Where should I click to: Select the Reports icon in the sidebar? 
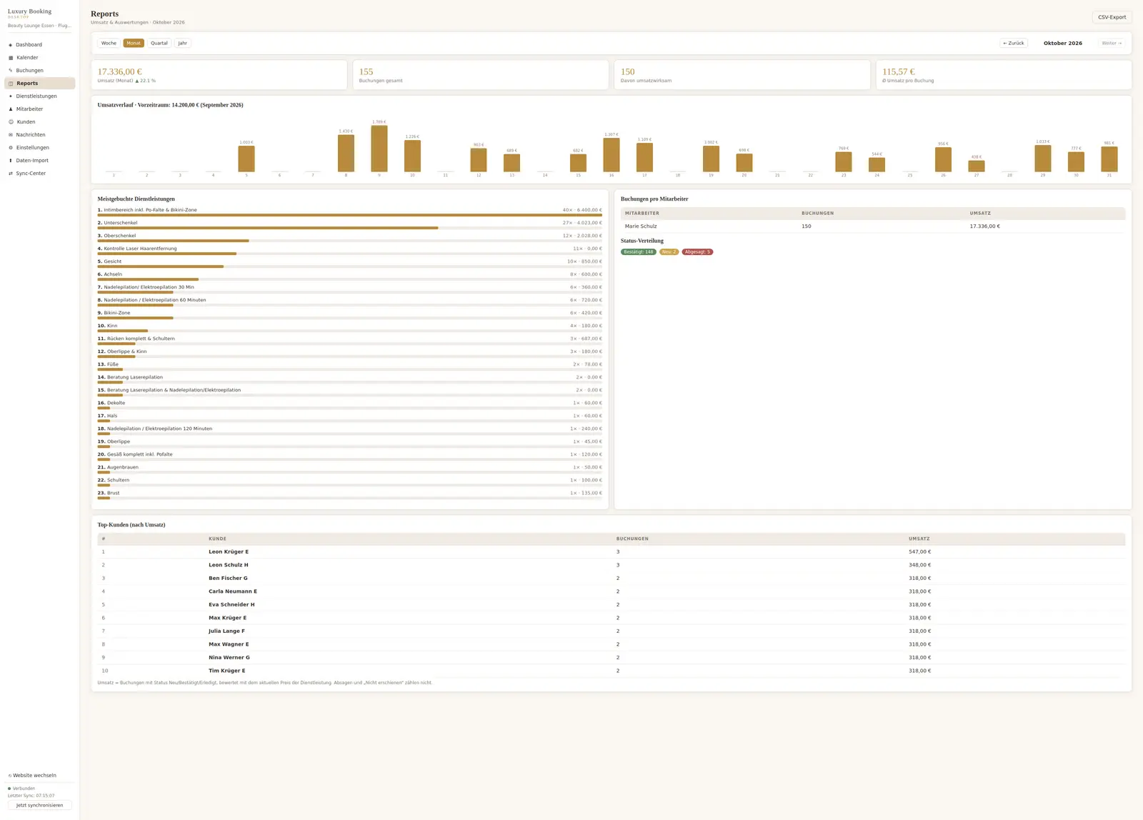pyautogui.click(x=11, y=84)
